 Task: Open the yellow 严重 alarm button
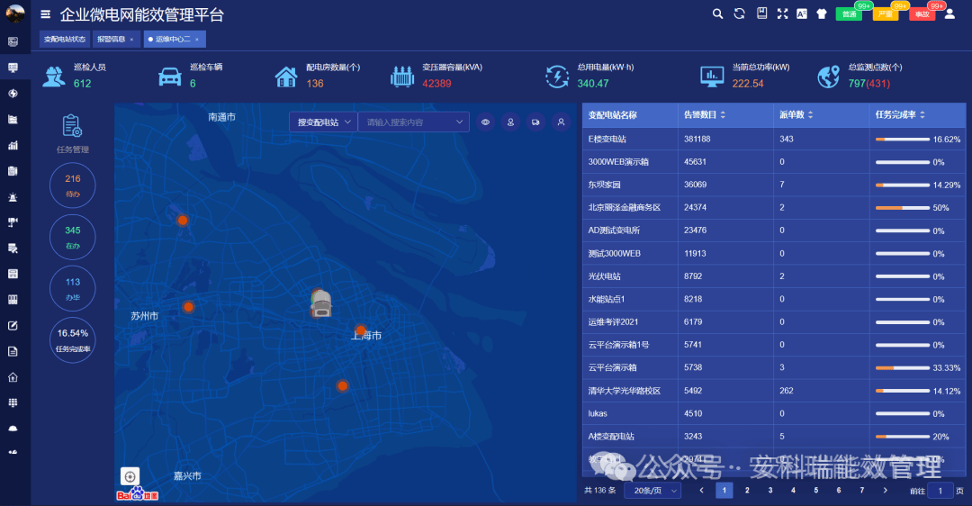pos(886,14)
